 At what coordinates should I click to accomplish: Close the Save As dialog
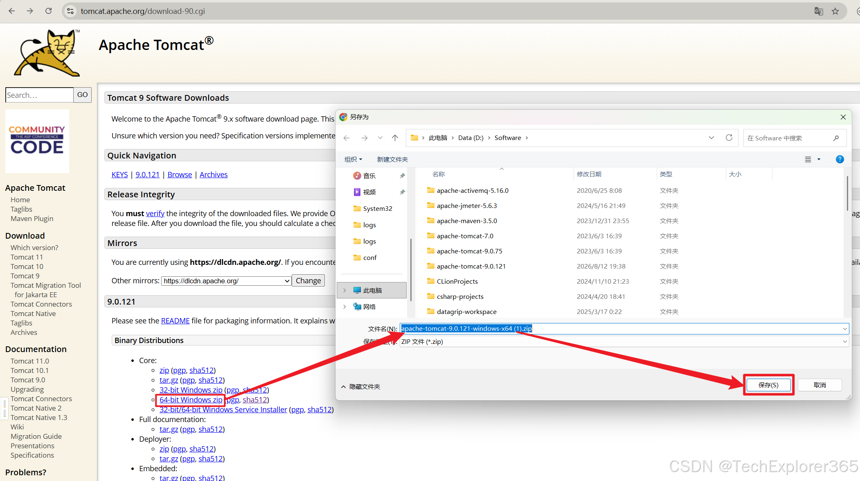pos(843,117)
